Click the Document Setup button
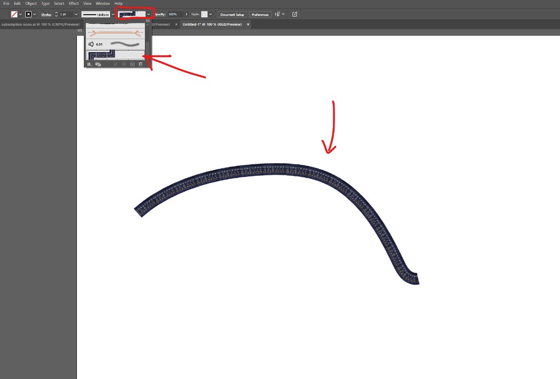Viewport: 560px width, 379px height. coord(232,14)
